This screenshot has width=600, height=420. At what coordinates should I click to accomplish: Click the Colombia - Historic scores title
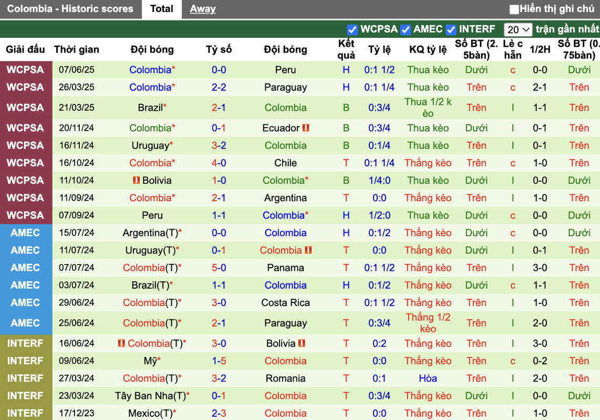click(x=70, y=9)
